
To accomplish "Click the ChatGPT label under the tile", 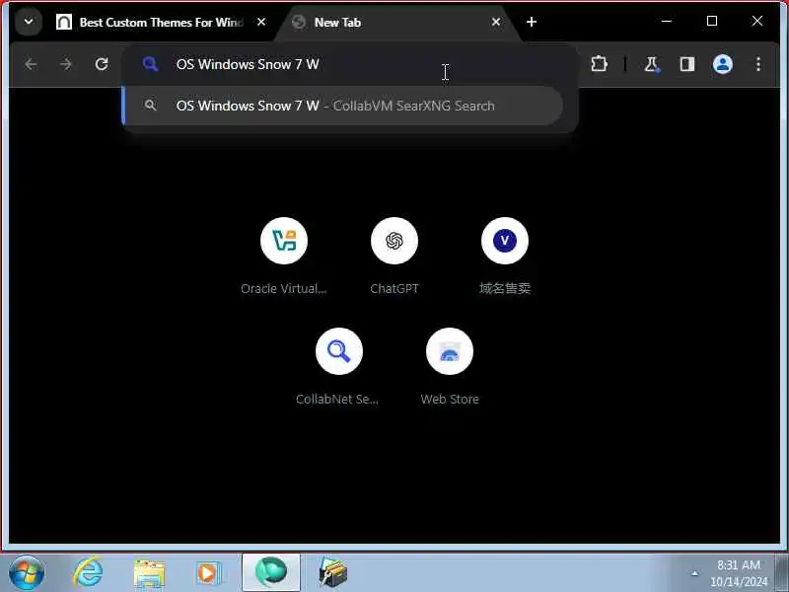I will [x=394, y=288].
